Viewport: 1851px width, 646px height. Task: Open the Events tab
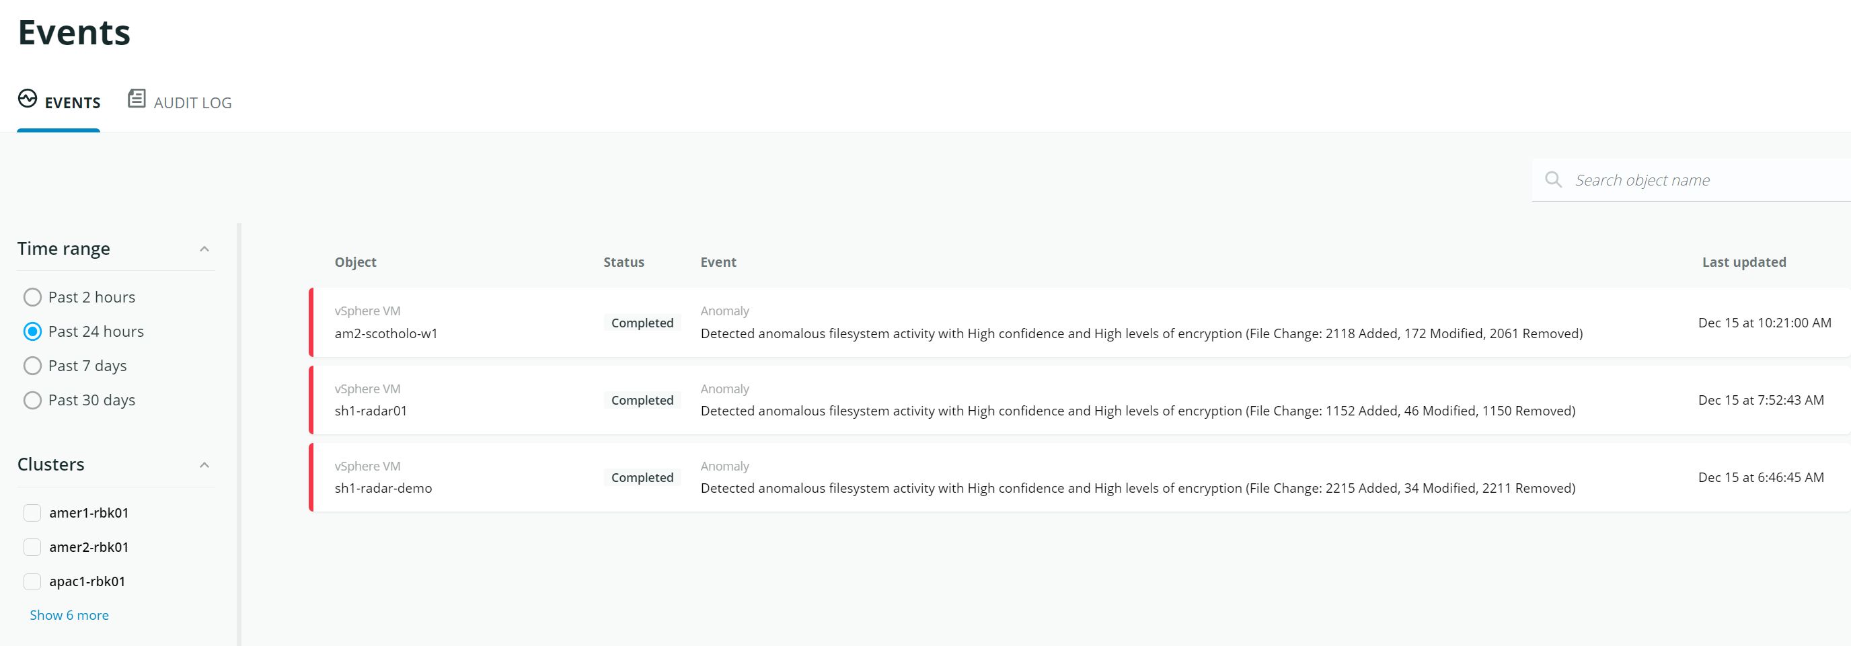(72, 103)
